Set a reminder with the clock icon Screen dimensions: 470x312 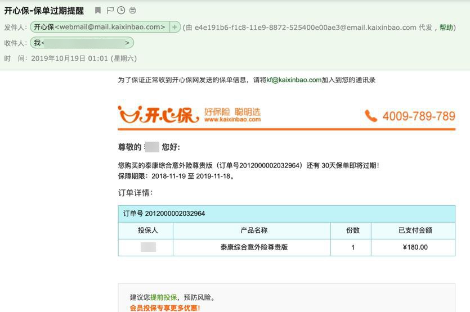pos(121,11)
